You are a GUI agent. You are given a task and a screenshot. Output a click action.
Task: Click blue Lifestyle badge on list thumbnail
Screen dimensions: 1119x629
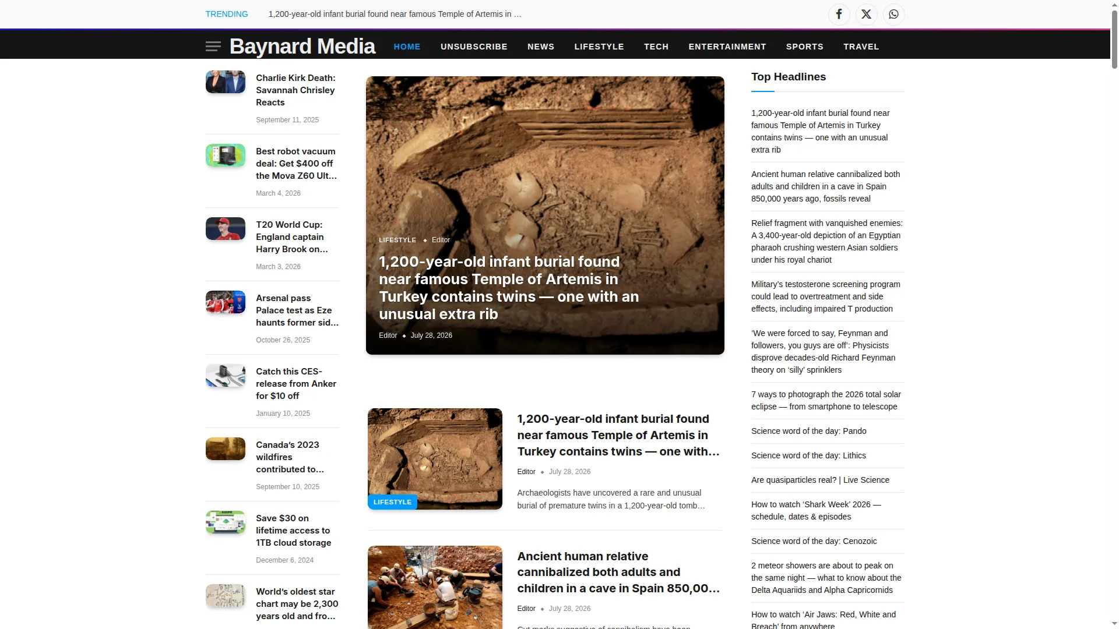pos(392,502)
